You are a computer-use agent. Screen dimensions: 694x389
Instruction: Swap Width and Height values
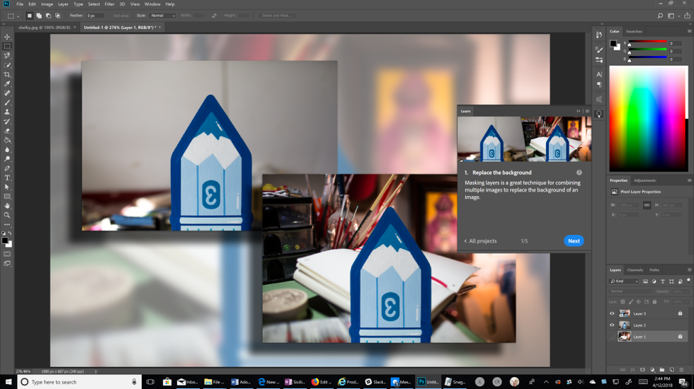214,16
